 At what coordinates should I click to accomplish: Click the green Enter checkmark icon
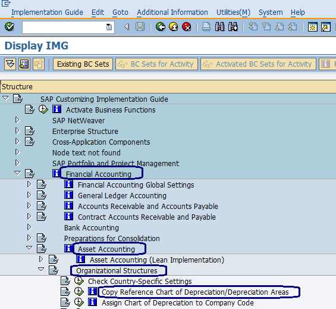point(10,27)
